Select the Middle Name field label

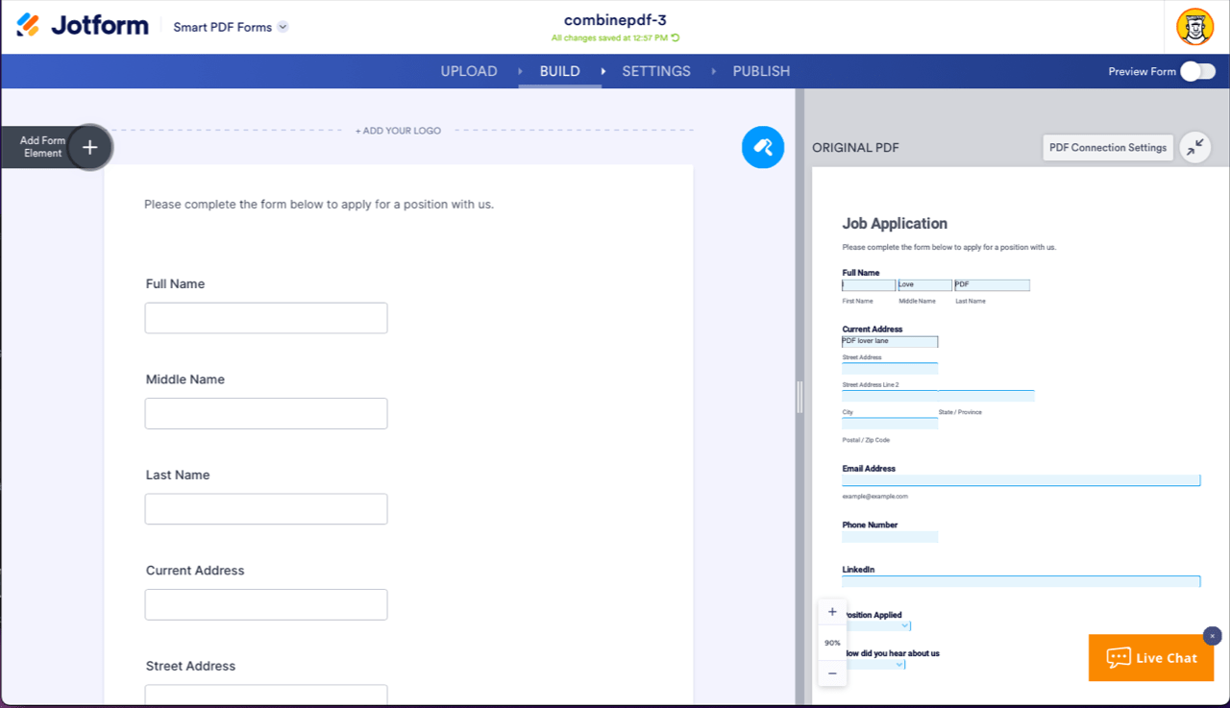pyautogui.click(x=185, y=379)
